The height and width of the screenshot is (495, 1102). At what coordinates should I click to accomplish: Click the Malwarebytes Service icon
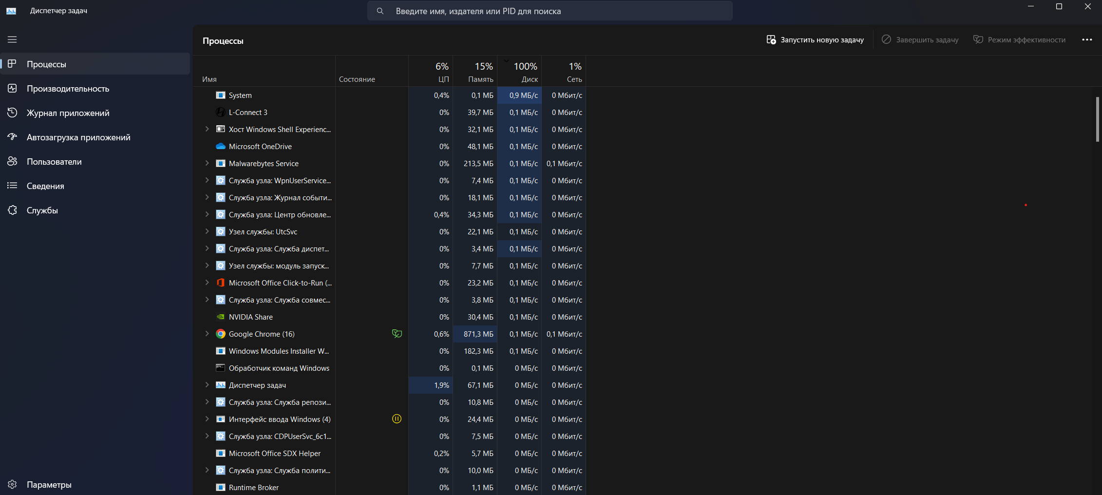pyautogui.click(x=221, y=163)
